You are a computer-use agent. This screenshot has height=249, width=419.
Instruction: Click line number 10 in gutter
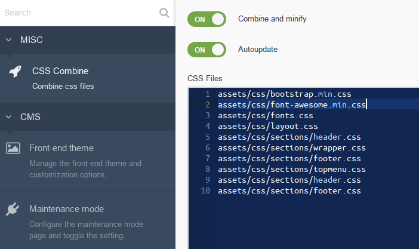(205, 190)
